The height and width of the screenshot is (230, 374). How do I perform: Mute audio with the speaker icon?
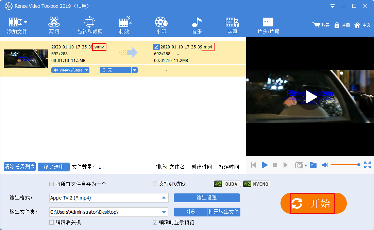(325, 165)
